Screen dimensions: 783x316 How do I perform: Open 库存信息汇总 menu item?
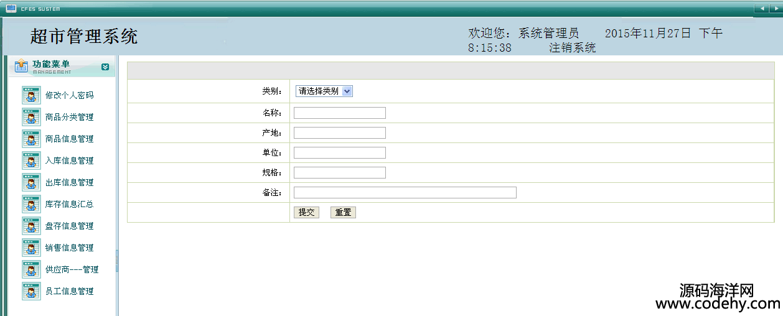69,204
